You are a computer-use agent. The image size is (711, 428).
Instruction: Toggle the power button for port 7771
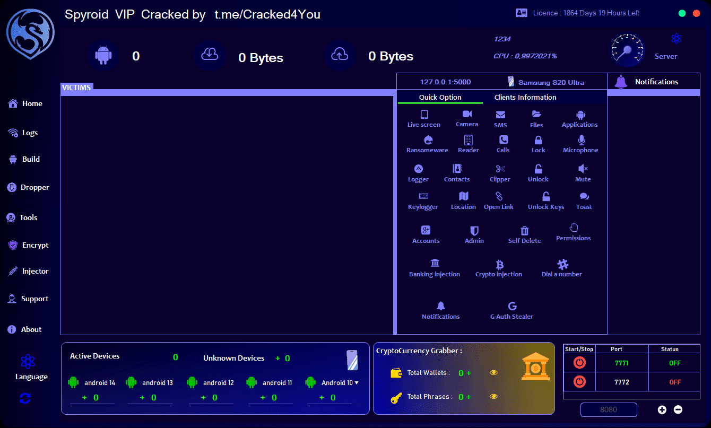pos(579,363)
